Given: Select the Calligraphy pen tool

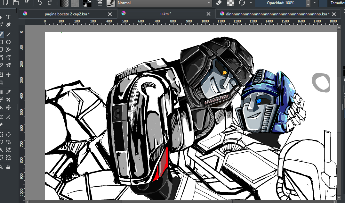Looking at the screenshot, I should (x=8, y=25).
